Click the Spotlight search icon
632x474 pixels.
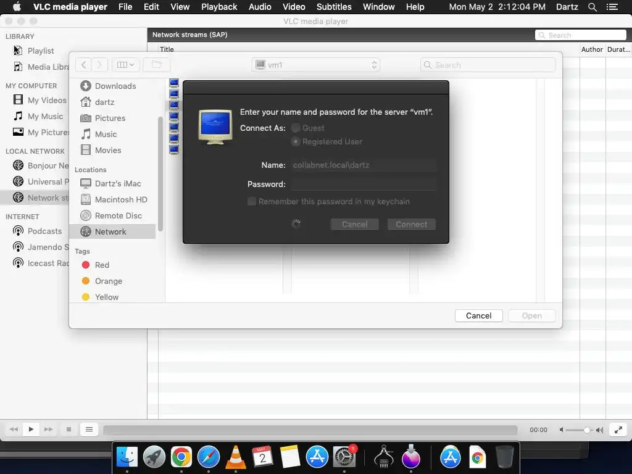(592, 7)
